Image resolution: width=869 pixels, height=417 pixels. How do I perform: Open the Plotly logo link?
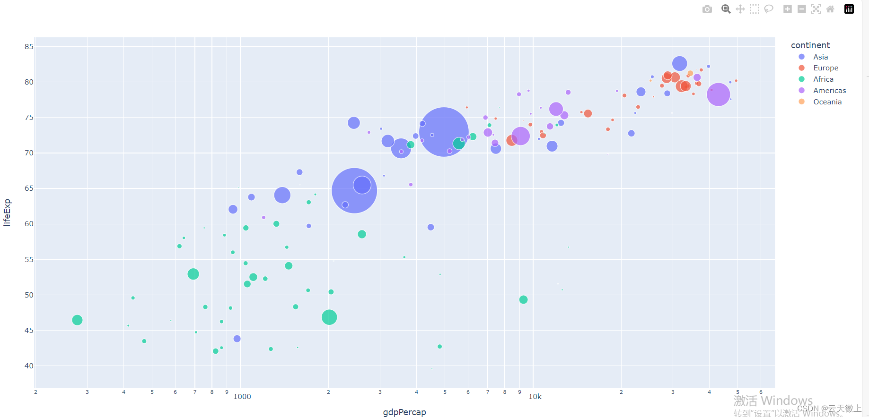(849, 9)
